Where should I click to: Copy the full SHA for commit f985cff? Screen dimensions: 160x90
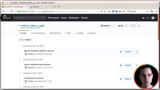click(121, 79)
